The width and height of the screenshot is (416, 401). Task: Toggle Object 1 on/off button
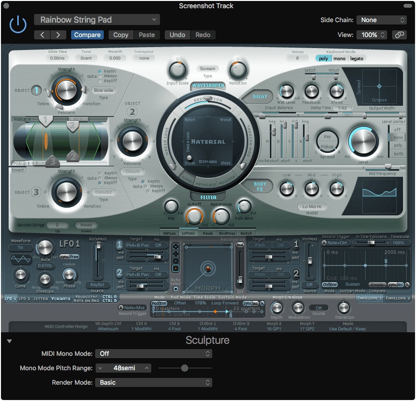(x=37, y=90)
